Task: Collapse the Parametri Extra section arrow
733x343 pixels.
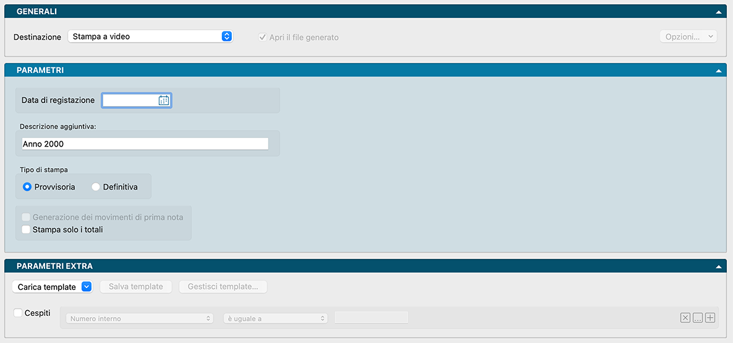Action: coord(719,266)
